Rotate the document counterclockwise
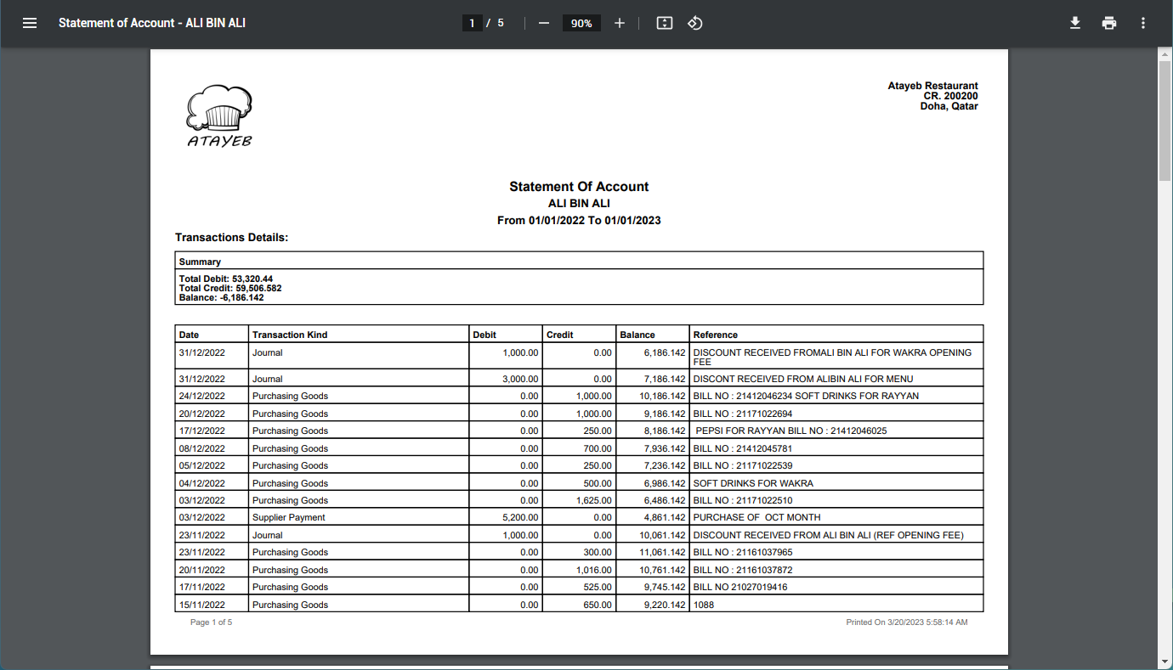1173x670 pixels. point(695,23)
